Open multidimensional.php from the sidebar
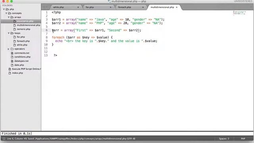Screen dimensions: 254x143 click(x=29, y=25)
